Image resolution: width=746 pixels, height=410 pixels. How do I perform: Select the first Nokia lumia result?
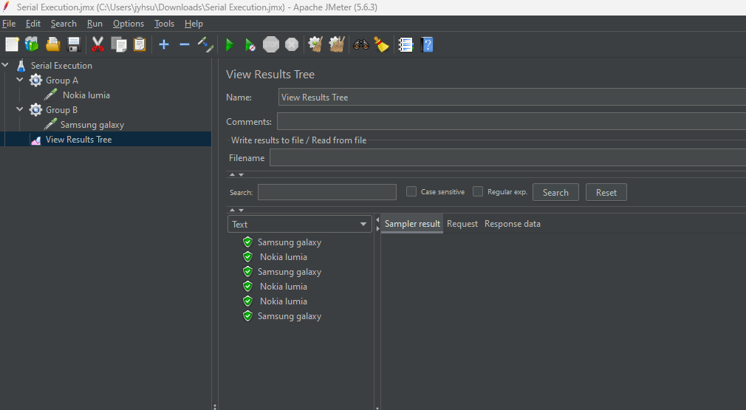point(283,257)
